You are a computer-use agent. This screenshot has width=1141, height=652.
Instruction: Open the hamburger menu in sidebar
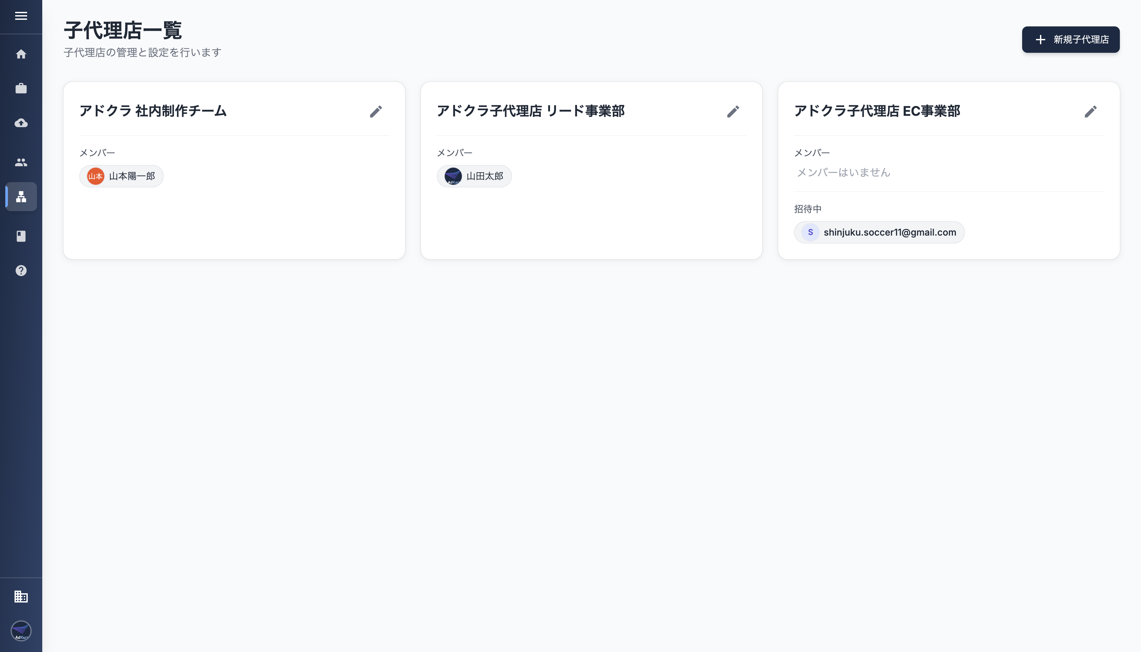point(21,16)
